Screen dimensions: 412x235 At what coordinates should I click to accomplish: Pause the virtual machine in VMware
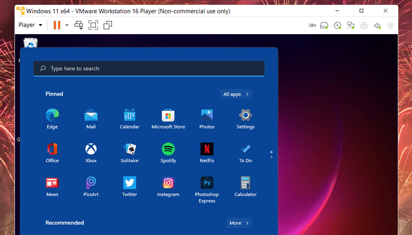57,25
